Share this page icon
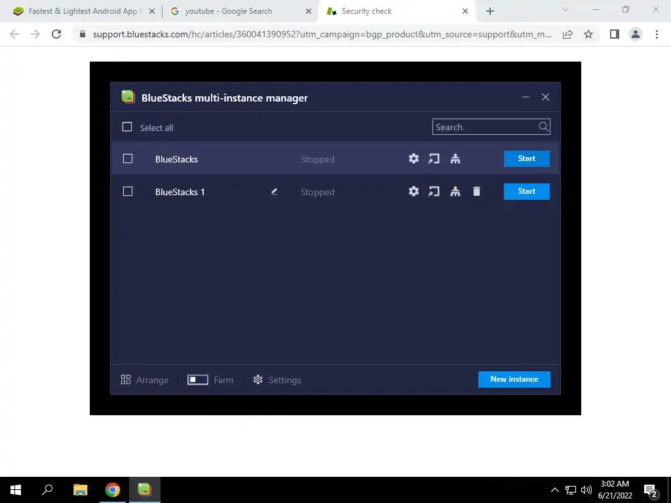 567,34
